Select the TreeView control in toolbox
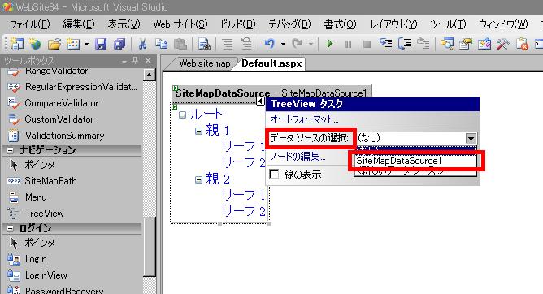The width and height of the screenshot is (543, 294). click(x=44, y=214)
